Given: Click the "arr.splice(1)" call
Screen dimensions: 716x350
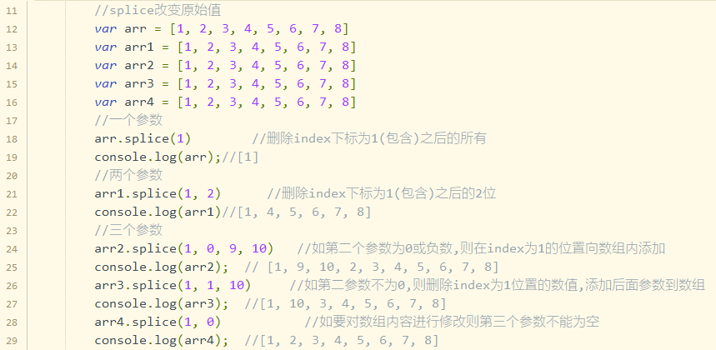Looking at the screenshot, I should 143,138.
